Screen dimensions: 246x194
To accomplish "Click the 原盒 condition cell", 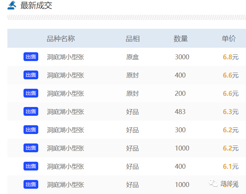I will [x=132, y=57].
